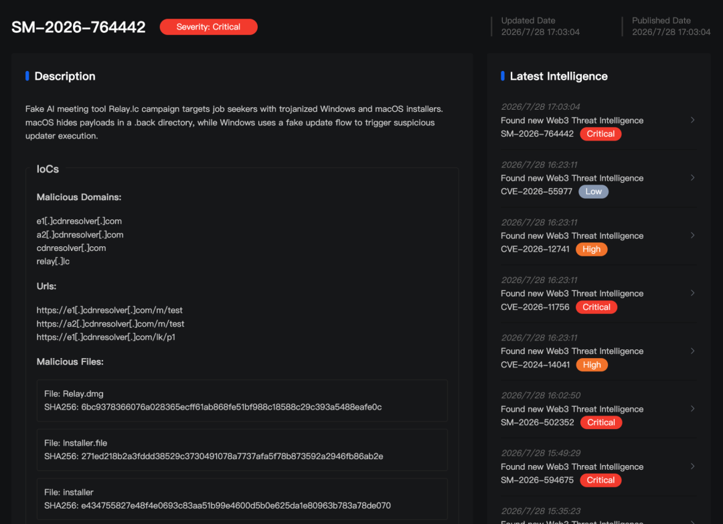This screenshot has width=723, height=524.
Task: Click description paragraph about Relay.lc campaign
Action: click(x=234, y=122)
